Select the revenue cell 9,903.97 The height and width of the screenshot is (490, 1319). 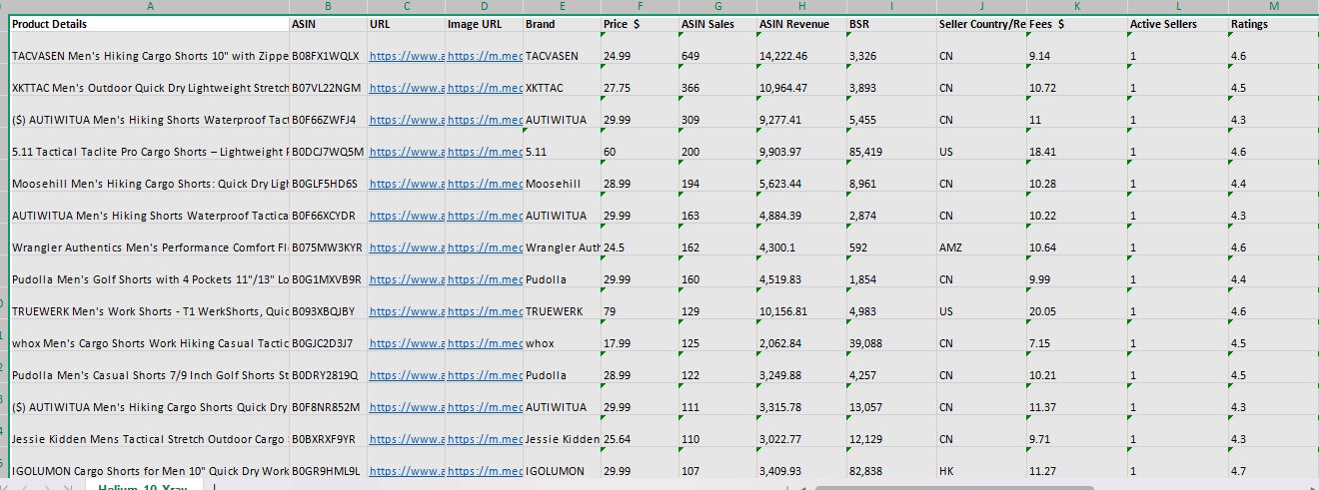pos(801,144)
